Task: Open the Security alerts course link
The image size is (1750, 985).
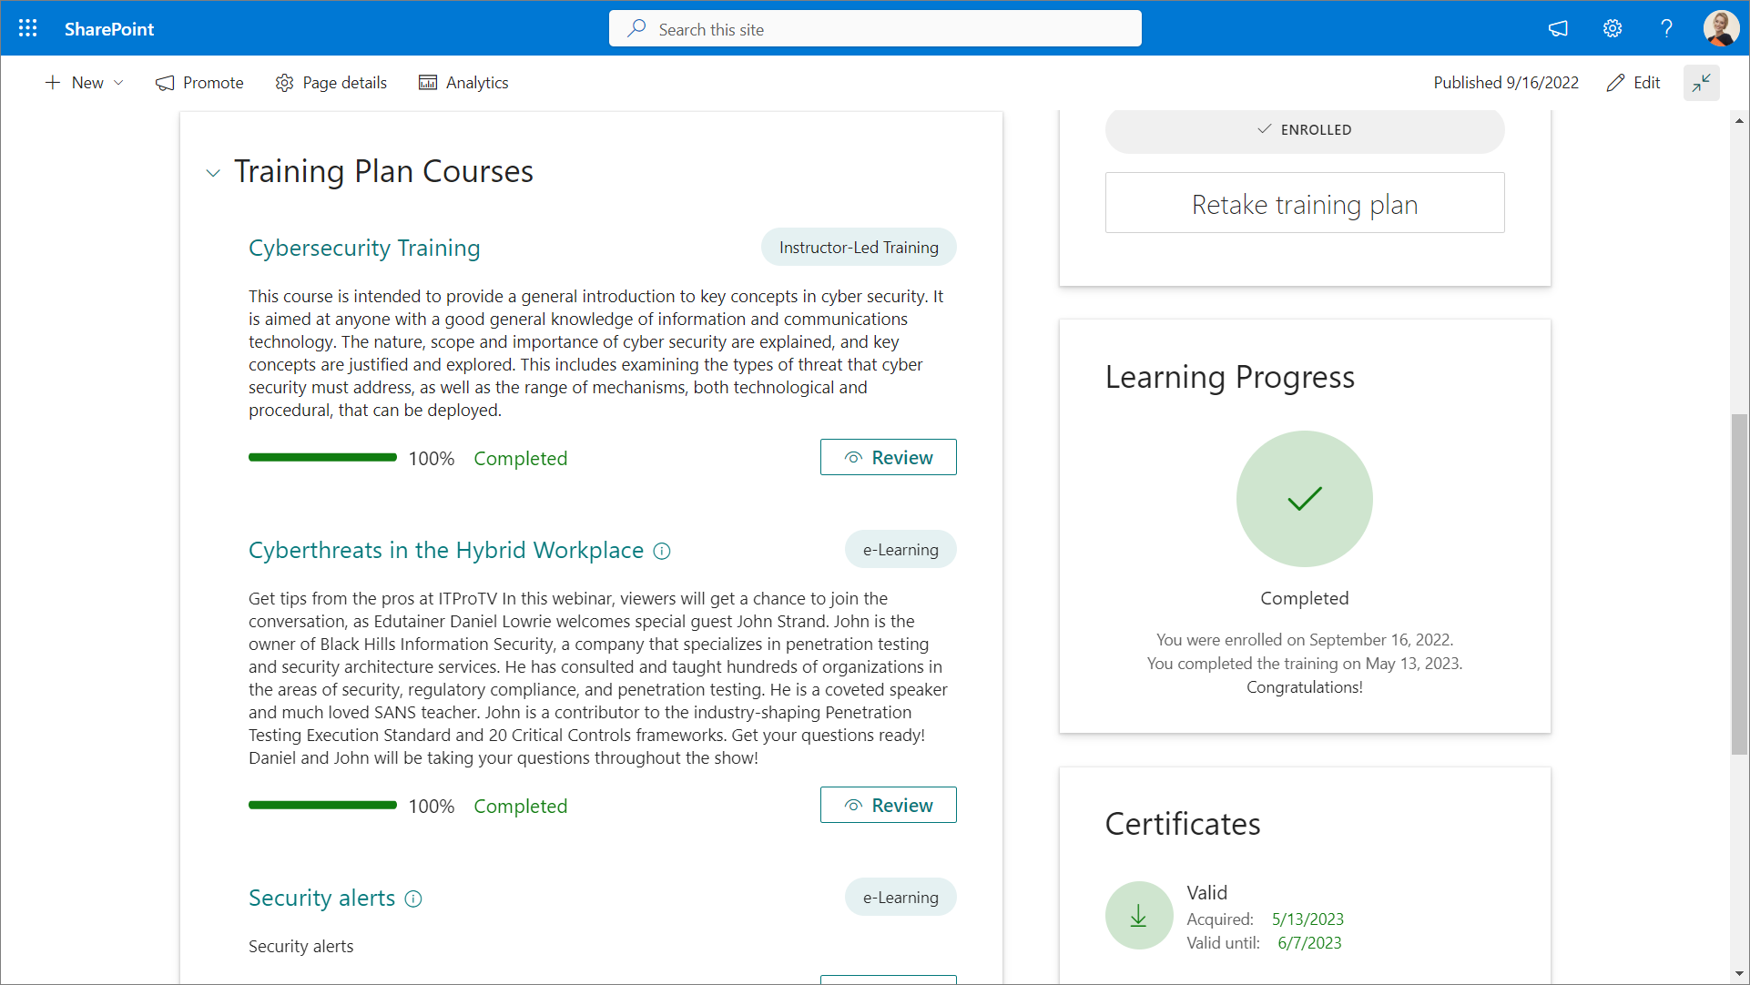Action: click(x=321, y=899)
